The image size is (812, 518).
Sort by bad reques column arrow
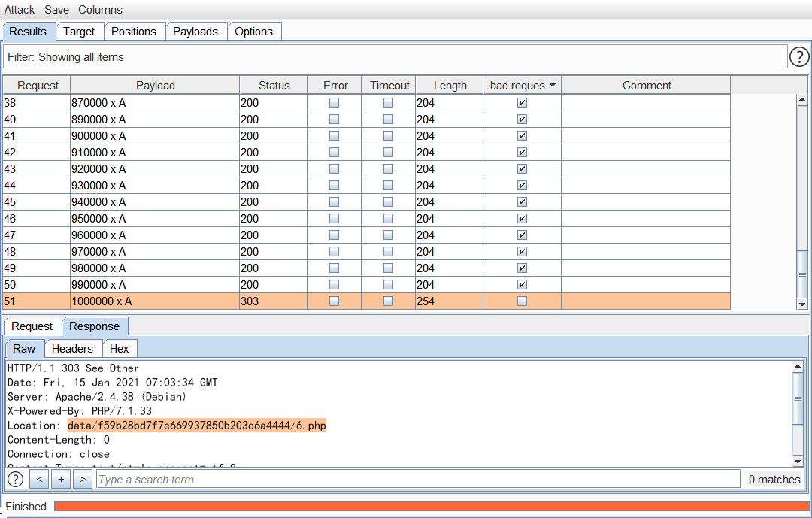coord(553,86)
